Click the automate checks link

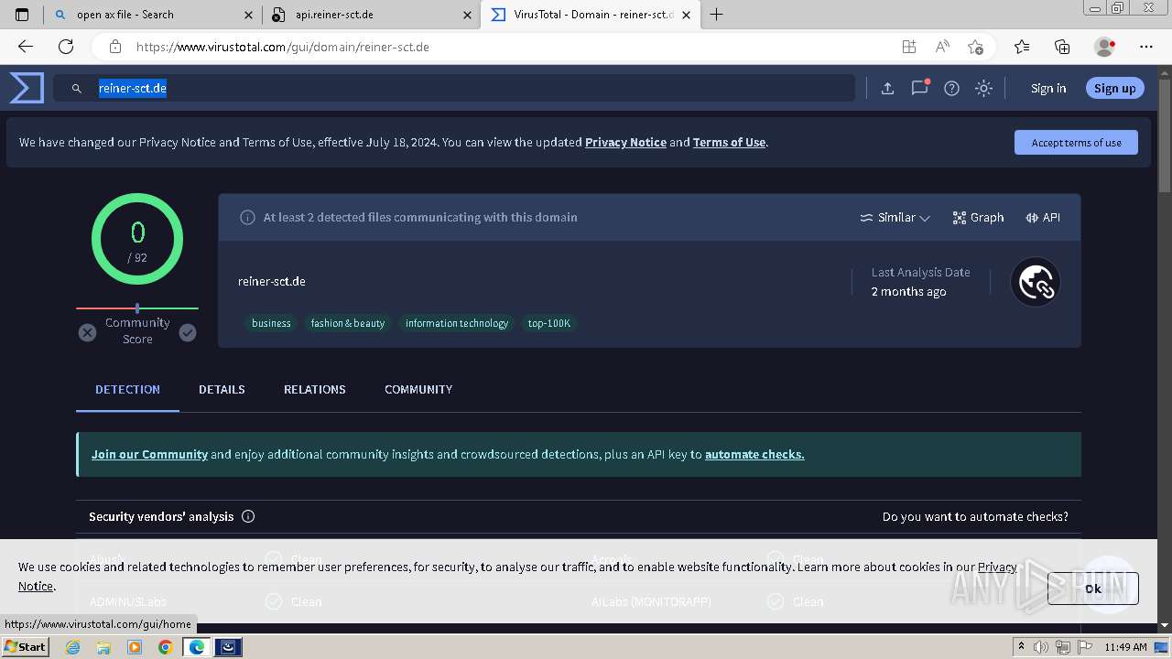click(x=754, y=454)
